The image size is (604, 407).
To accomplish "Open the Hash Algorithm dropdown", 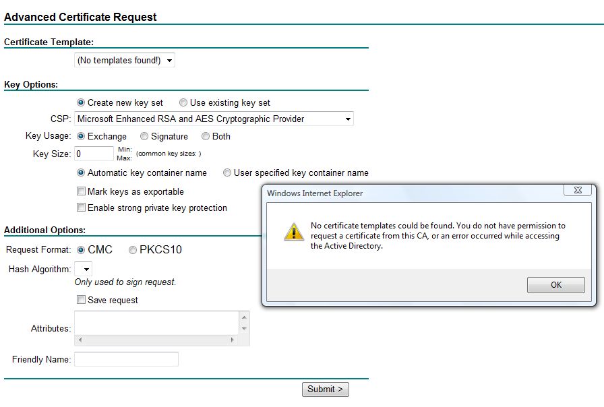I will click(83, 269).
